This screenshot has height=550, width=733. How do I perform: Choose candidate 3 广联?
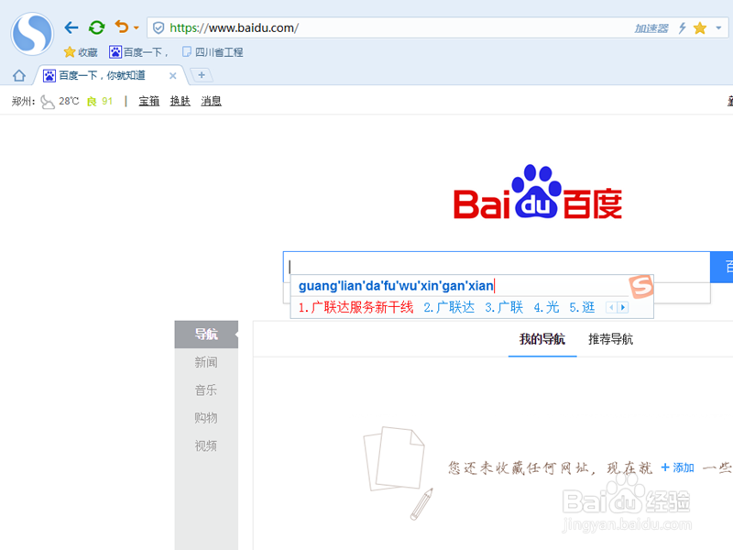coord(504,307)
